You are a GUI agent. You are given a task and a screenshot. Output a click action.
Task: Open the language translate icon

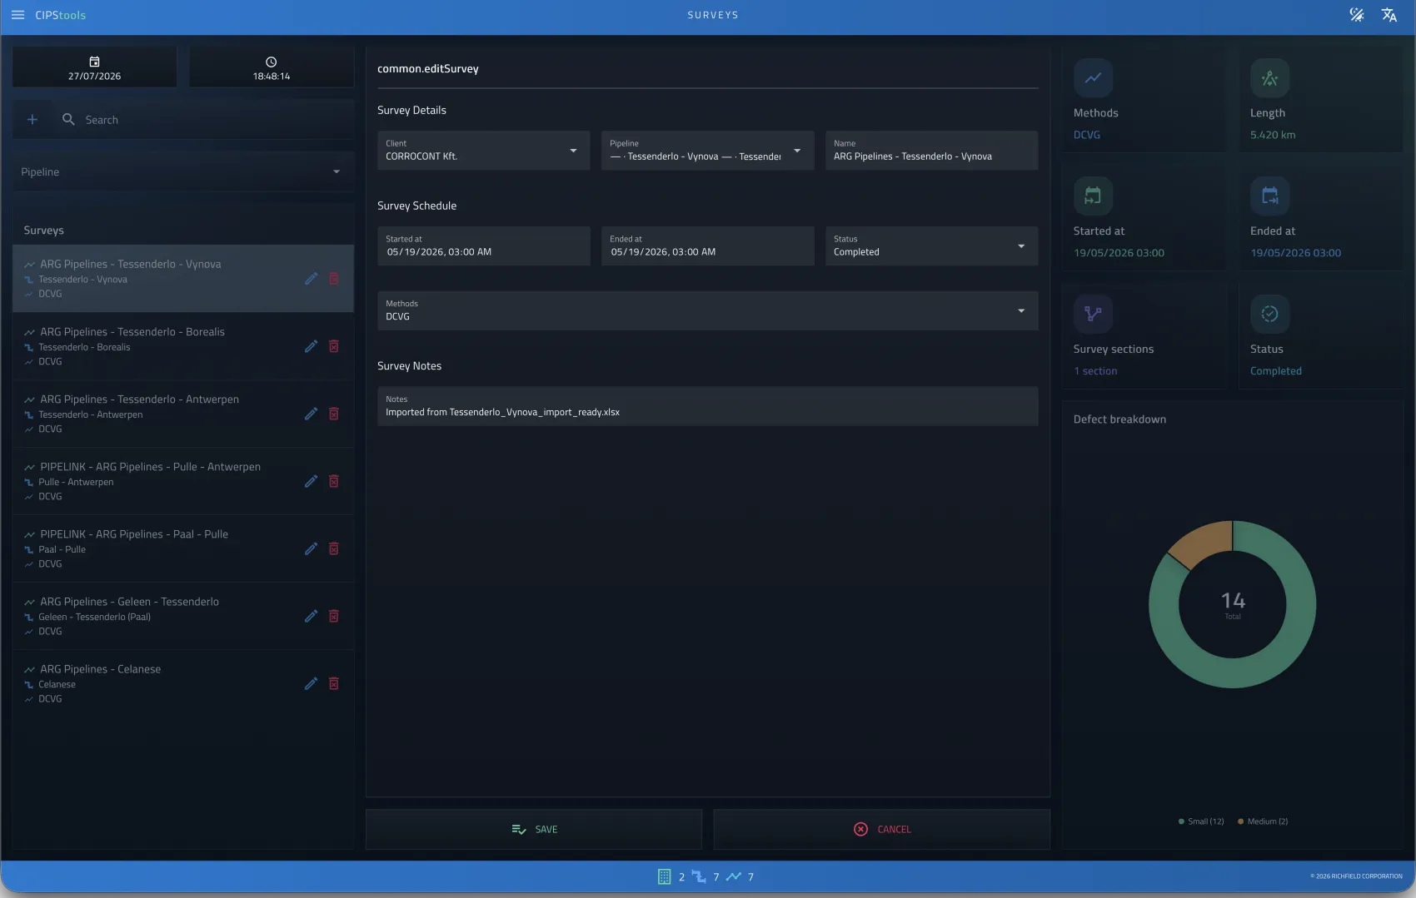pos(1389,15)
